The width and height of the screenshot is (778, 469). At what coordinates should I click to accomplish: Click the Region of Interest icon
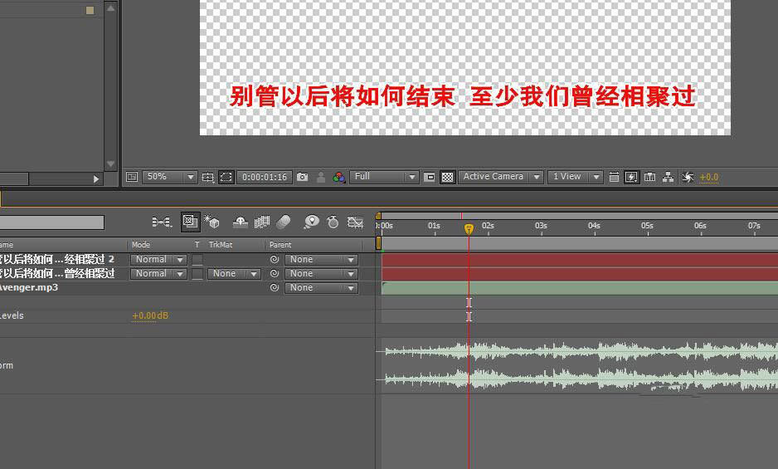click(429, 177)
